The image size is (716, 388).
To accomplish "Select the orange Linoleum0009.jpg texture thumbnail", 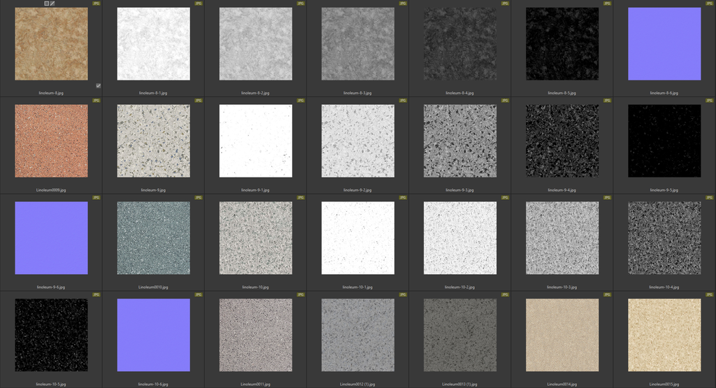I will [x=51, y=141].
